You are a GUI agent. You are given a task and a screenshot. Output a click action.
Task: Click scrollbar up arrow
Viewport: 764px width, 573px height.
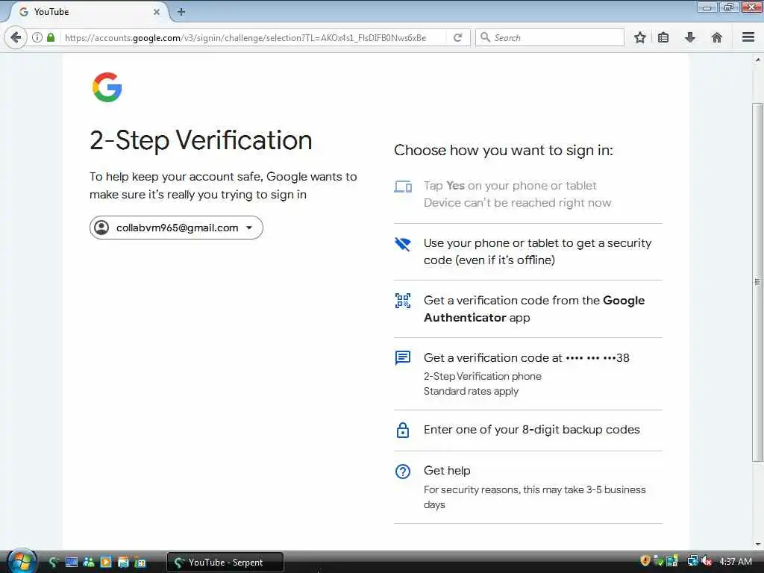(x=758, y=60)
